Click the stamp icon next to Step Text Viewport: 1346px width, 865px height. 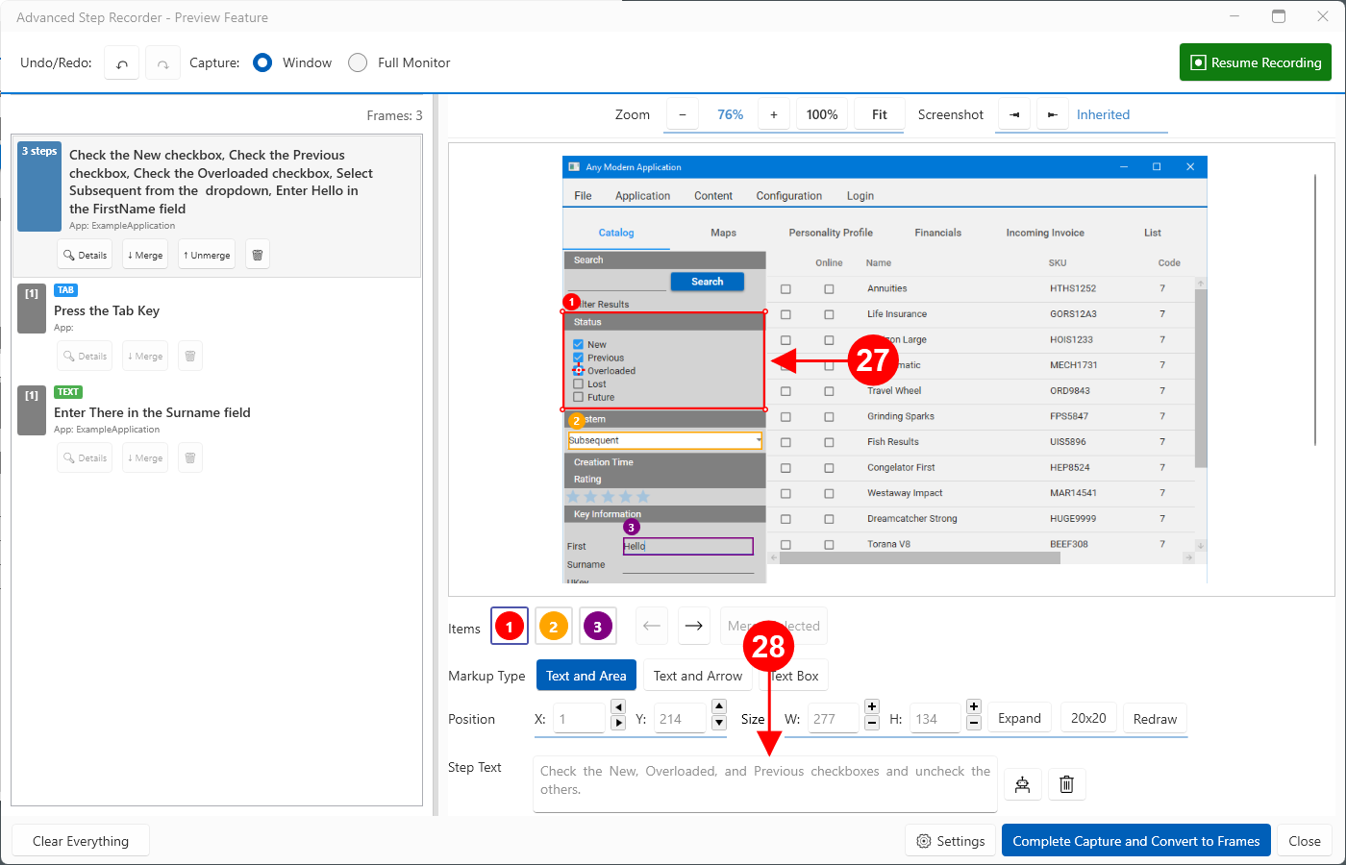[x=1022, y=784]
